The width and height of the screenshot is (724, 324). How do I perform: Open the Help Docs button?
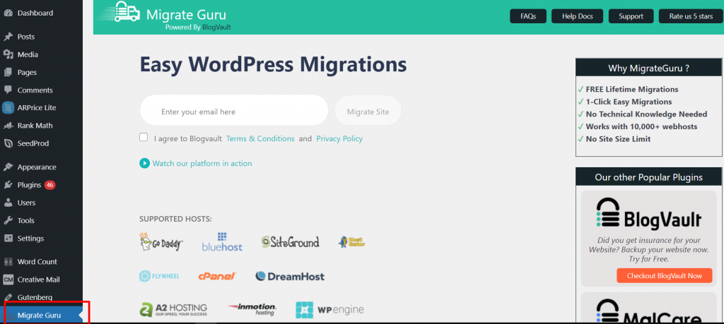pyautogui.click(x=578, y=16)
